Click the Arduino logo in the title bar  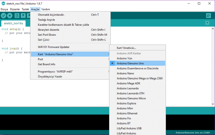[3, 3]
